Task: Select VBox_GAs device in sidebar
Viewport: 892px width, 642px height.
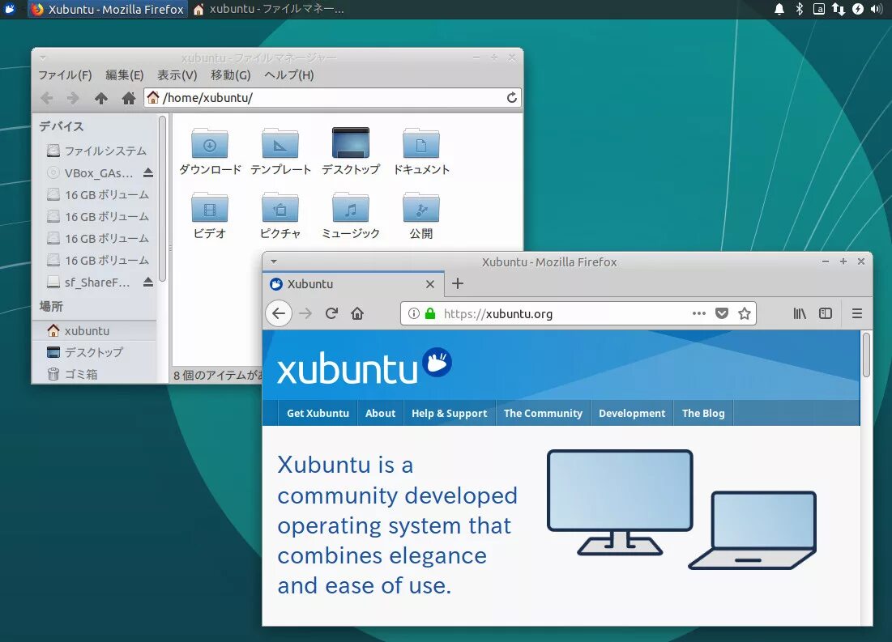Action: (90, 173)
